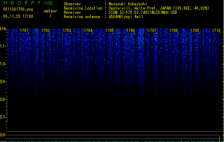Click the 1706 time marker label
The width and height of the screenshot is (224, 142).
[x=131, y=31]
